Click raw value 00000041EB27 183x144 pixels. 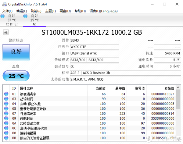coord(163,94)
